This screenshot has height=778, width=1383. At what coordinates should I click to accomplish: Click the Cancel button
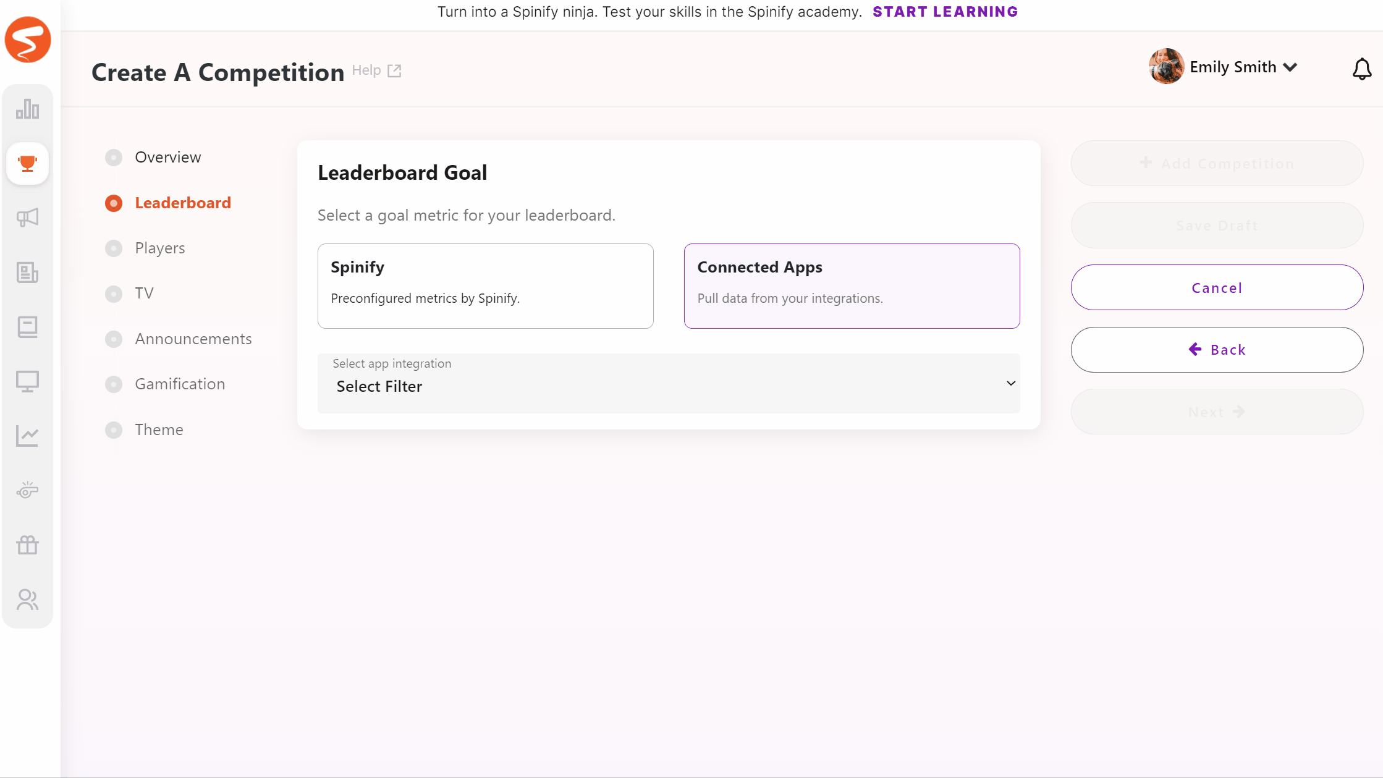click(1217, 287)
